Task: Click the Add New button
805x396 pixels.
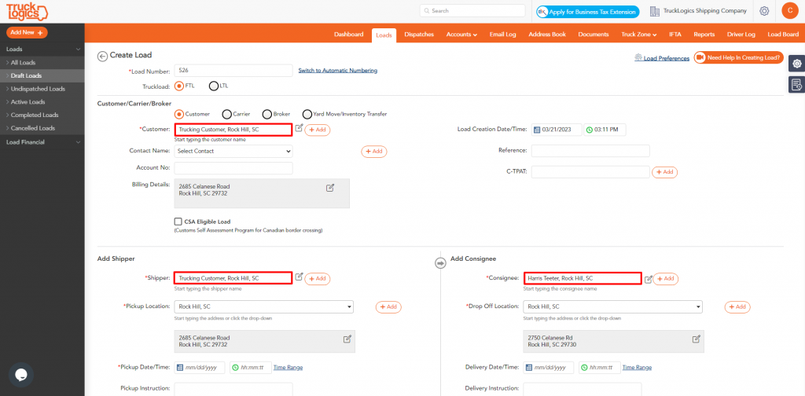Action: coord(27,32)
